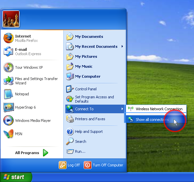Click the Tour Windows XP label text
194x182 pixels.
[29, 67]
